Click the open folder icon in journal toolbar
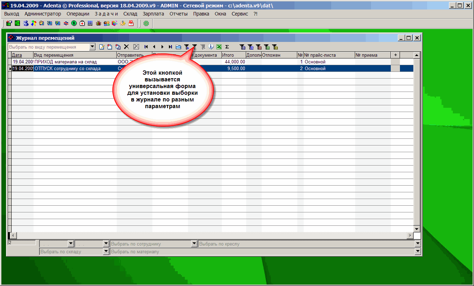 pos(178,46)
